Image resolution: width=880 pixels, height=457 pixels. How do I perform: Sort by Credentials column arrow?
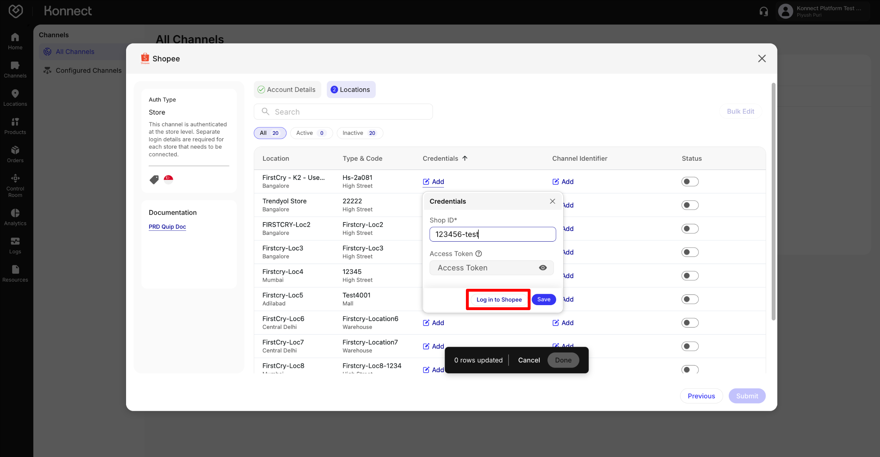click(x=465, y=158)
